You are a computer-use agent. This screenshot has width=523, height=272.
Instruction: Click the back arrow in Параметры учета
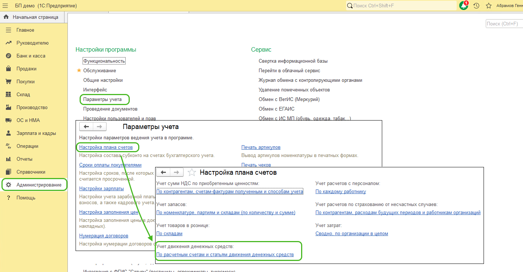coord(87,127)
